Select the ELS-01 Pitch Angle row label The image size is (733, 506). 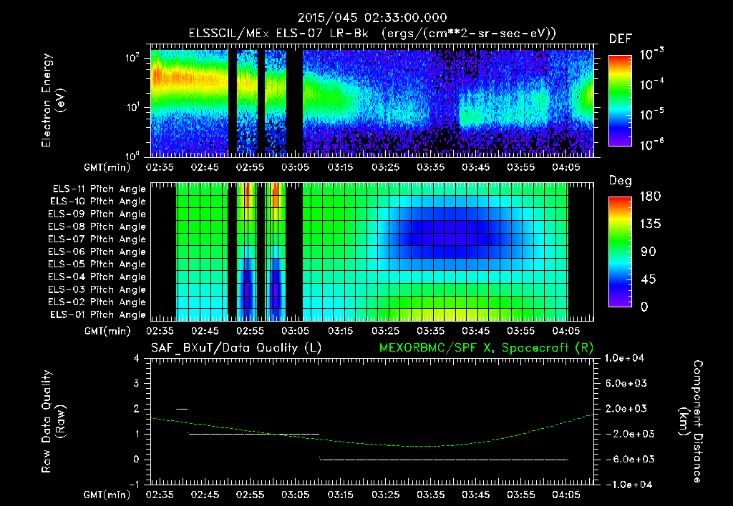point(97,314)
